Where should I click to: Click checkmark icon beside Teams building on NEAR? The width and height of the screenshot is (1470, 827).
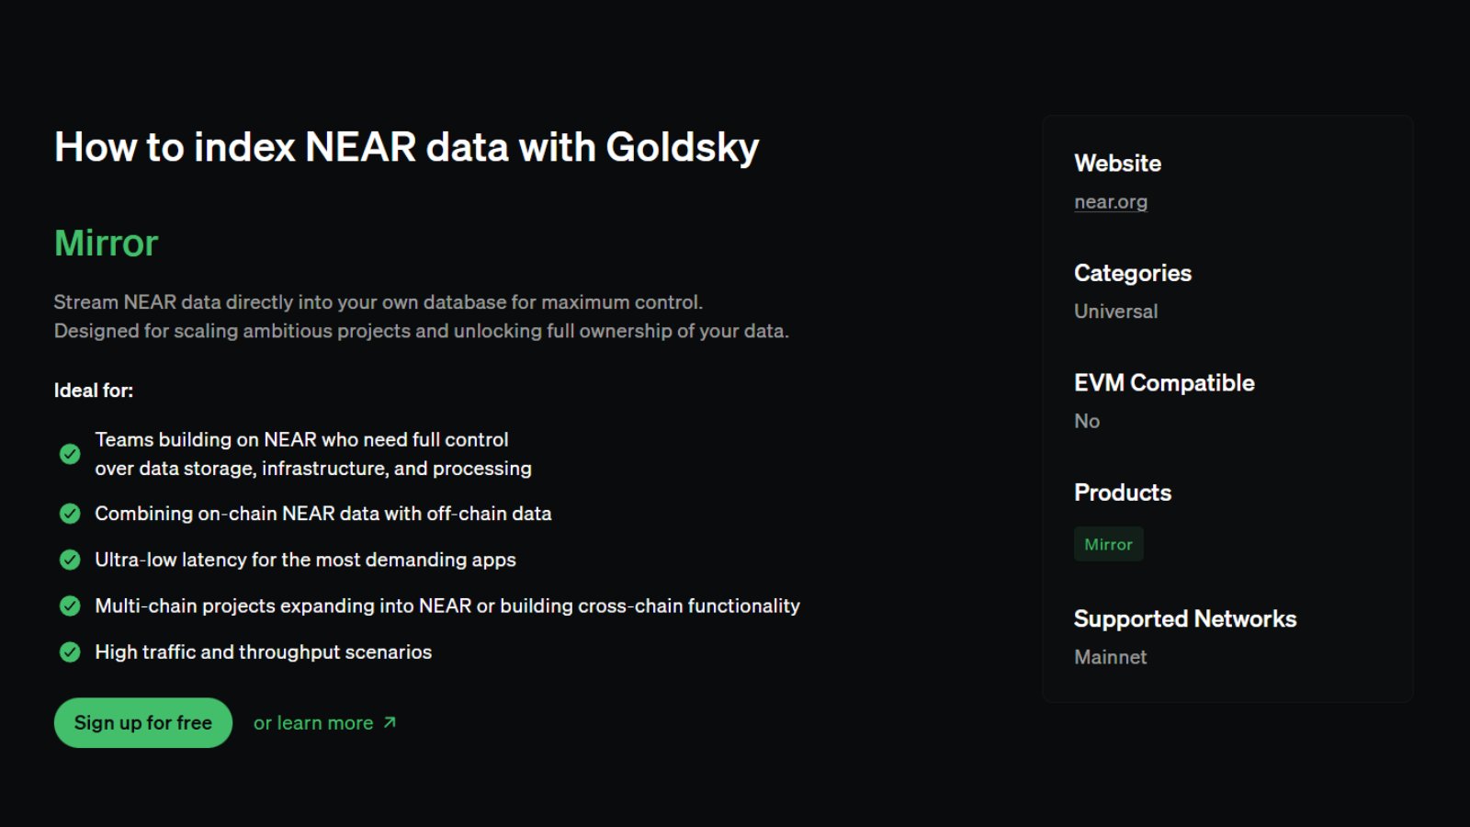[70, 454]
